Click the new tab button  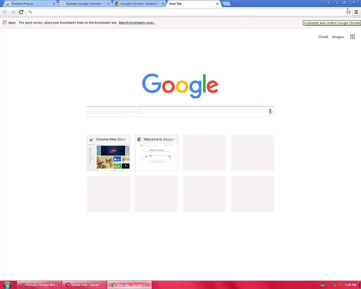point(226,4)
